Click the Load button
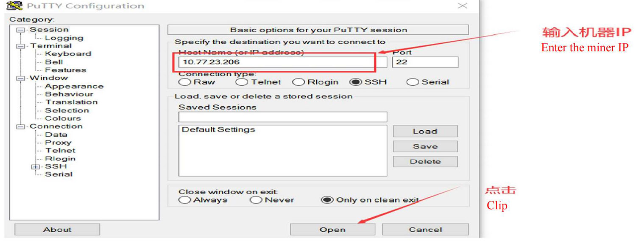 click(x=425, y=131)
